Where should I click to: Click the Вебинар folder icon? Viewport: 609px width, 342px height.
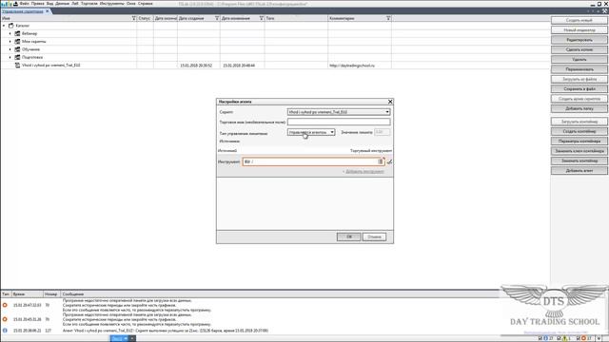tap(17, 34)
